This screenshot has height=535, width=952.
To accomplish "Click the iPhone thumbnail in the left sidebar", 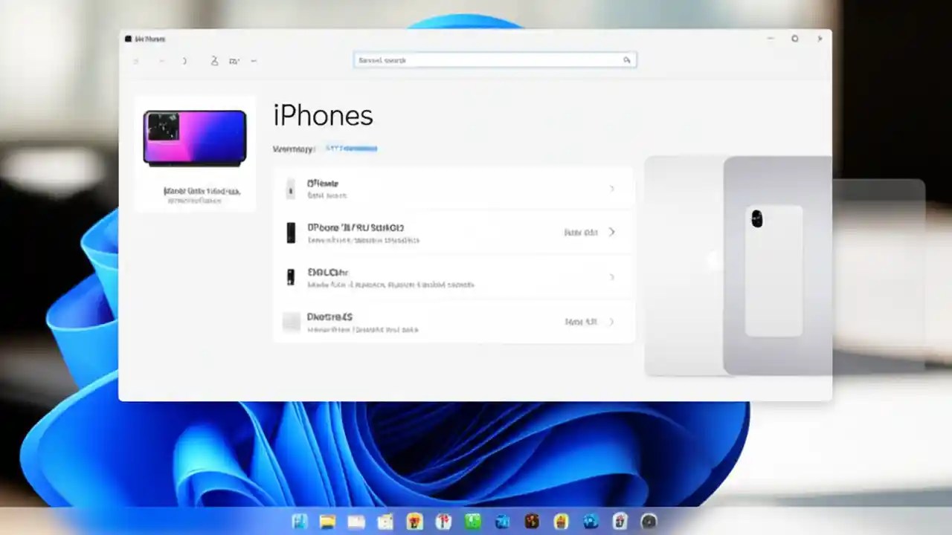I will (194, 137).
